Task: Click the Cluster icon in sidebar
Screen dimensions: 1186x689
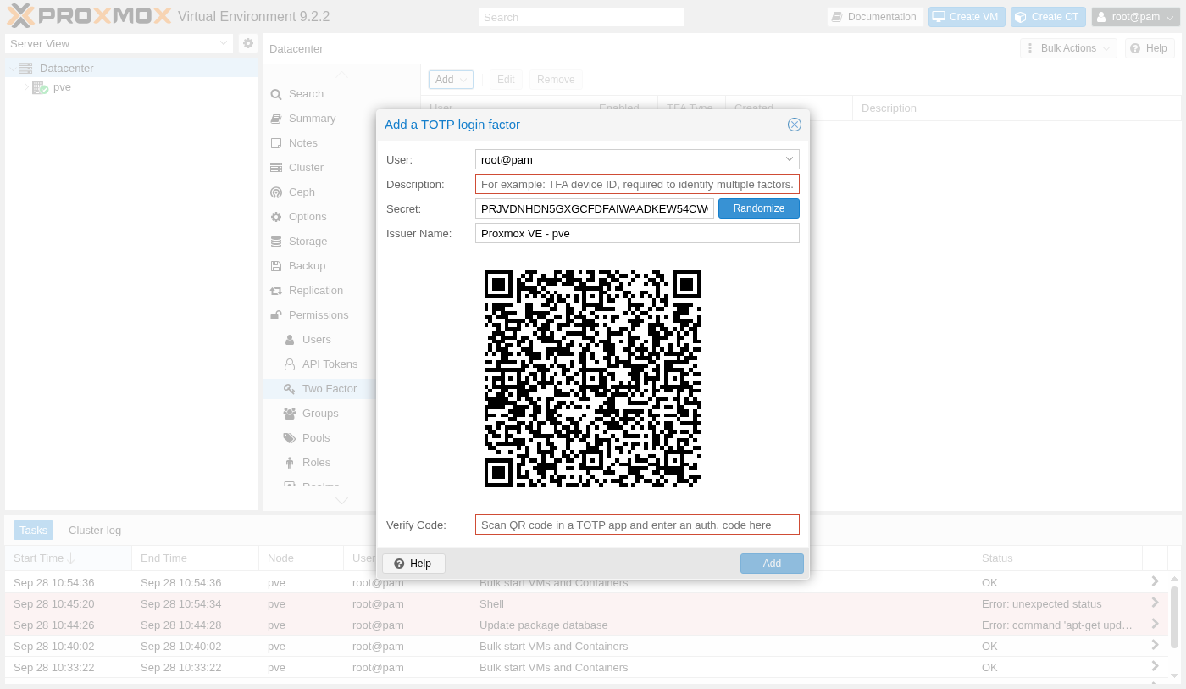Action: tap(276, 168)
